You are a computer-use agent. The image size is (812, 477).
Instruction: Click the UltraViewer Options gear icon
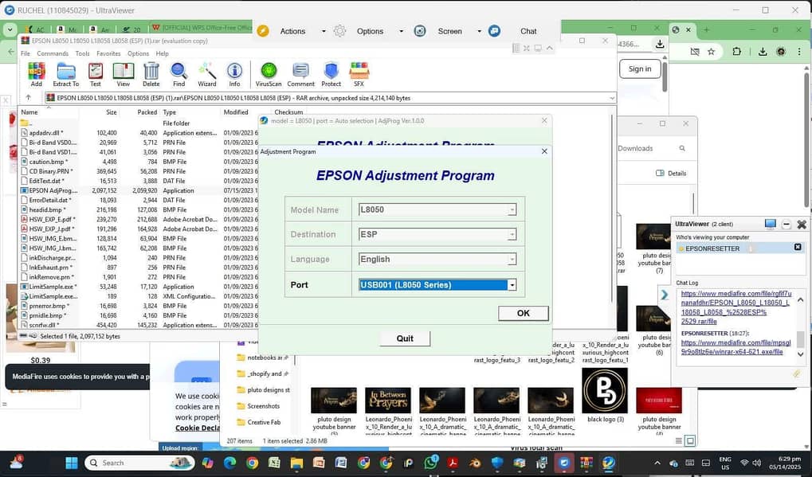point(339,31)
